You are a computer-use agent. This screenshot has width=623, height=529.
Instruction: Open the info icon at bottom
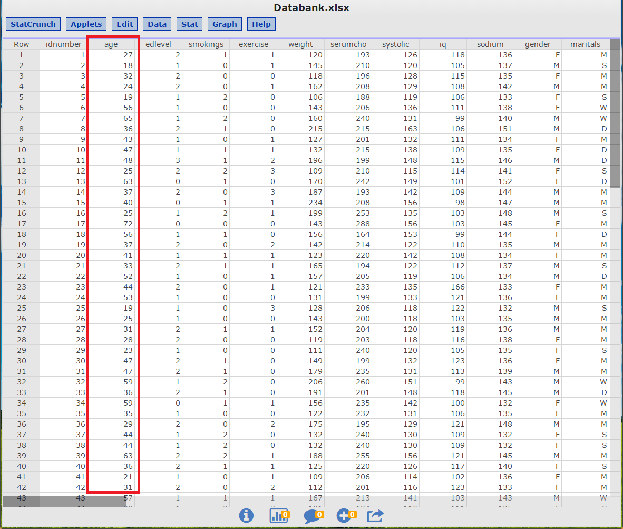click(246, 516)
